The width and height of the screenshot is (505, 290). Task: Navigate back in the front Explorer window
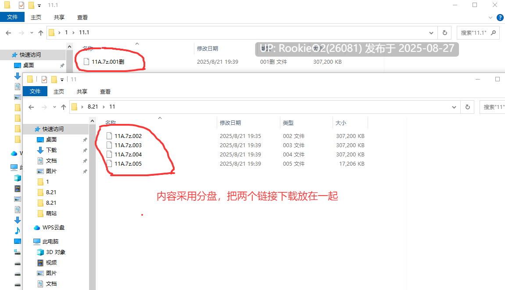(x=31, y=107)
